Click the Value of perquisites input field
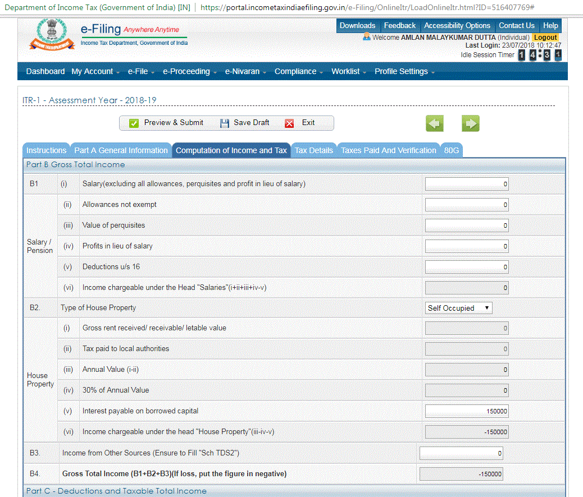The image size is (583, 497). (x=467, y=226)
